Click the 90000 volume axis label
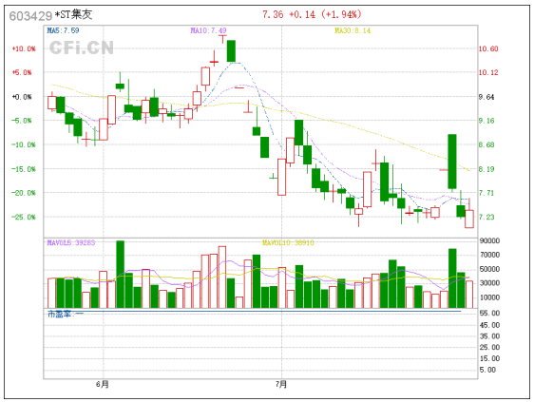The width and height of the screenshot is (534, 402). click(x=489, y=240)
